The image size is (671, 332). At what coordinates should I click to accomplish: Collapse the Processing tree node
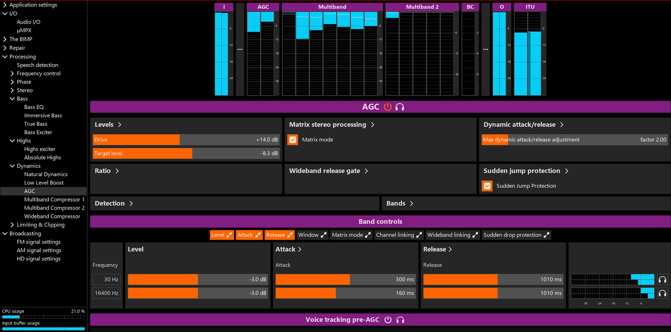(x=5, y=57)
